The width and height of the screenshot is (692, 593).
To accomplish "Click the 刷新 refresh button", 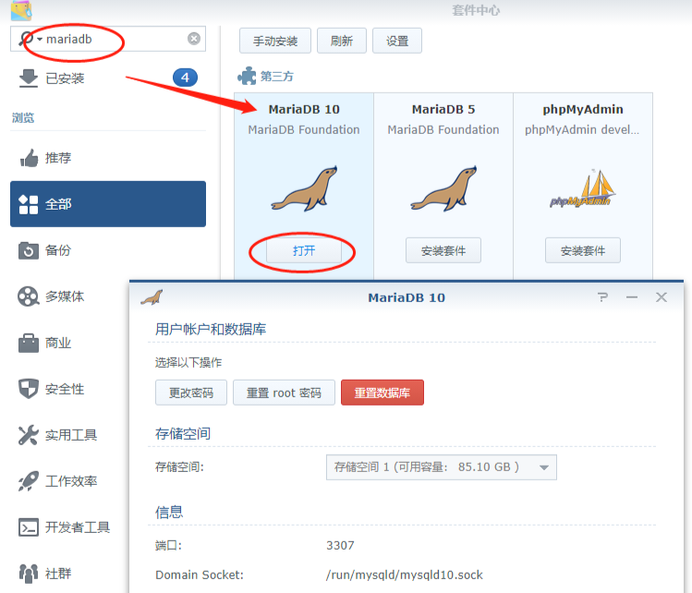I will [342, 41].
